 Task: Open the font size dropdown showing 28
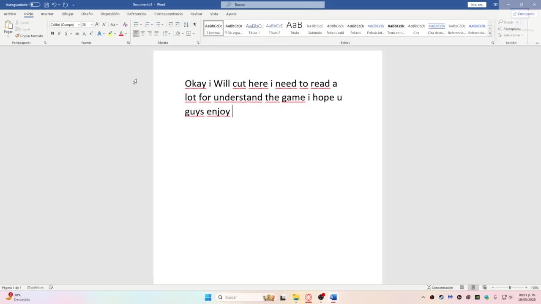pos(91,24)
